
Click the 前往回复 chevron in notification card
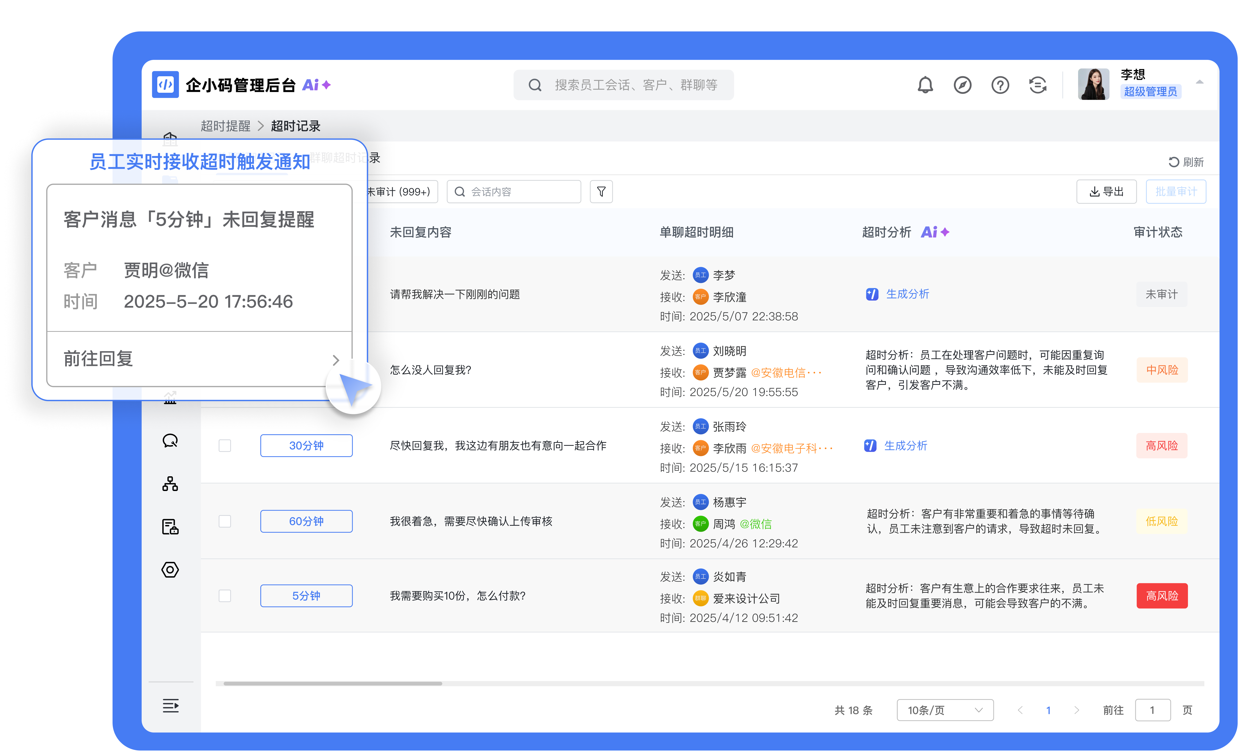[336, 360]
